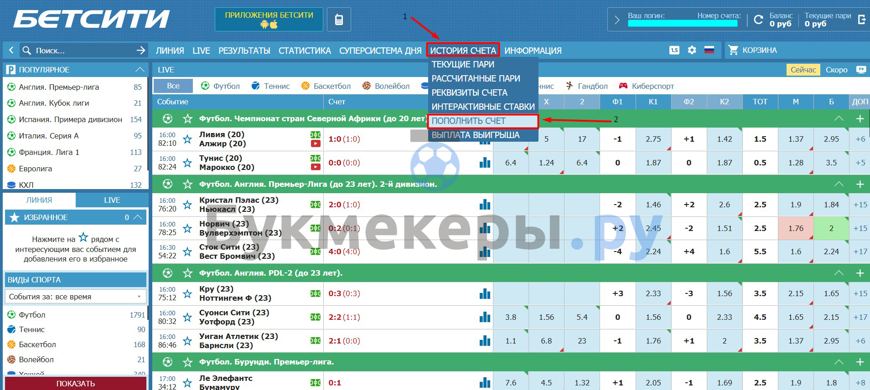Open statistics chart for Кристал Пэлас – Ньюкасл
The image size is (870, 390).
click(485, 205)
